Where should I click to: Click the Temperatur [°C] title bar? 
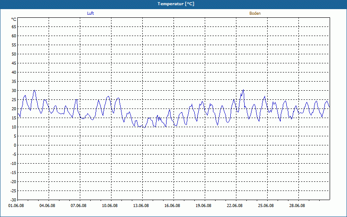point(173,4)
